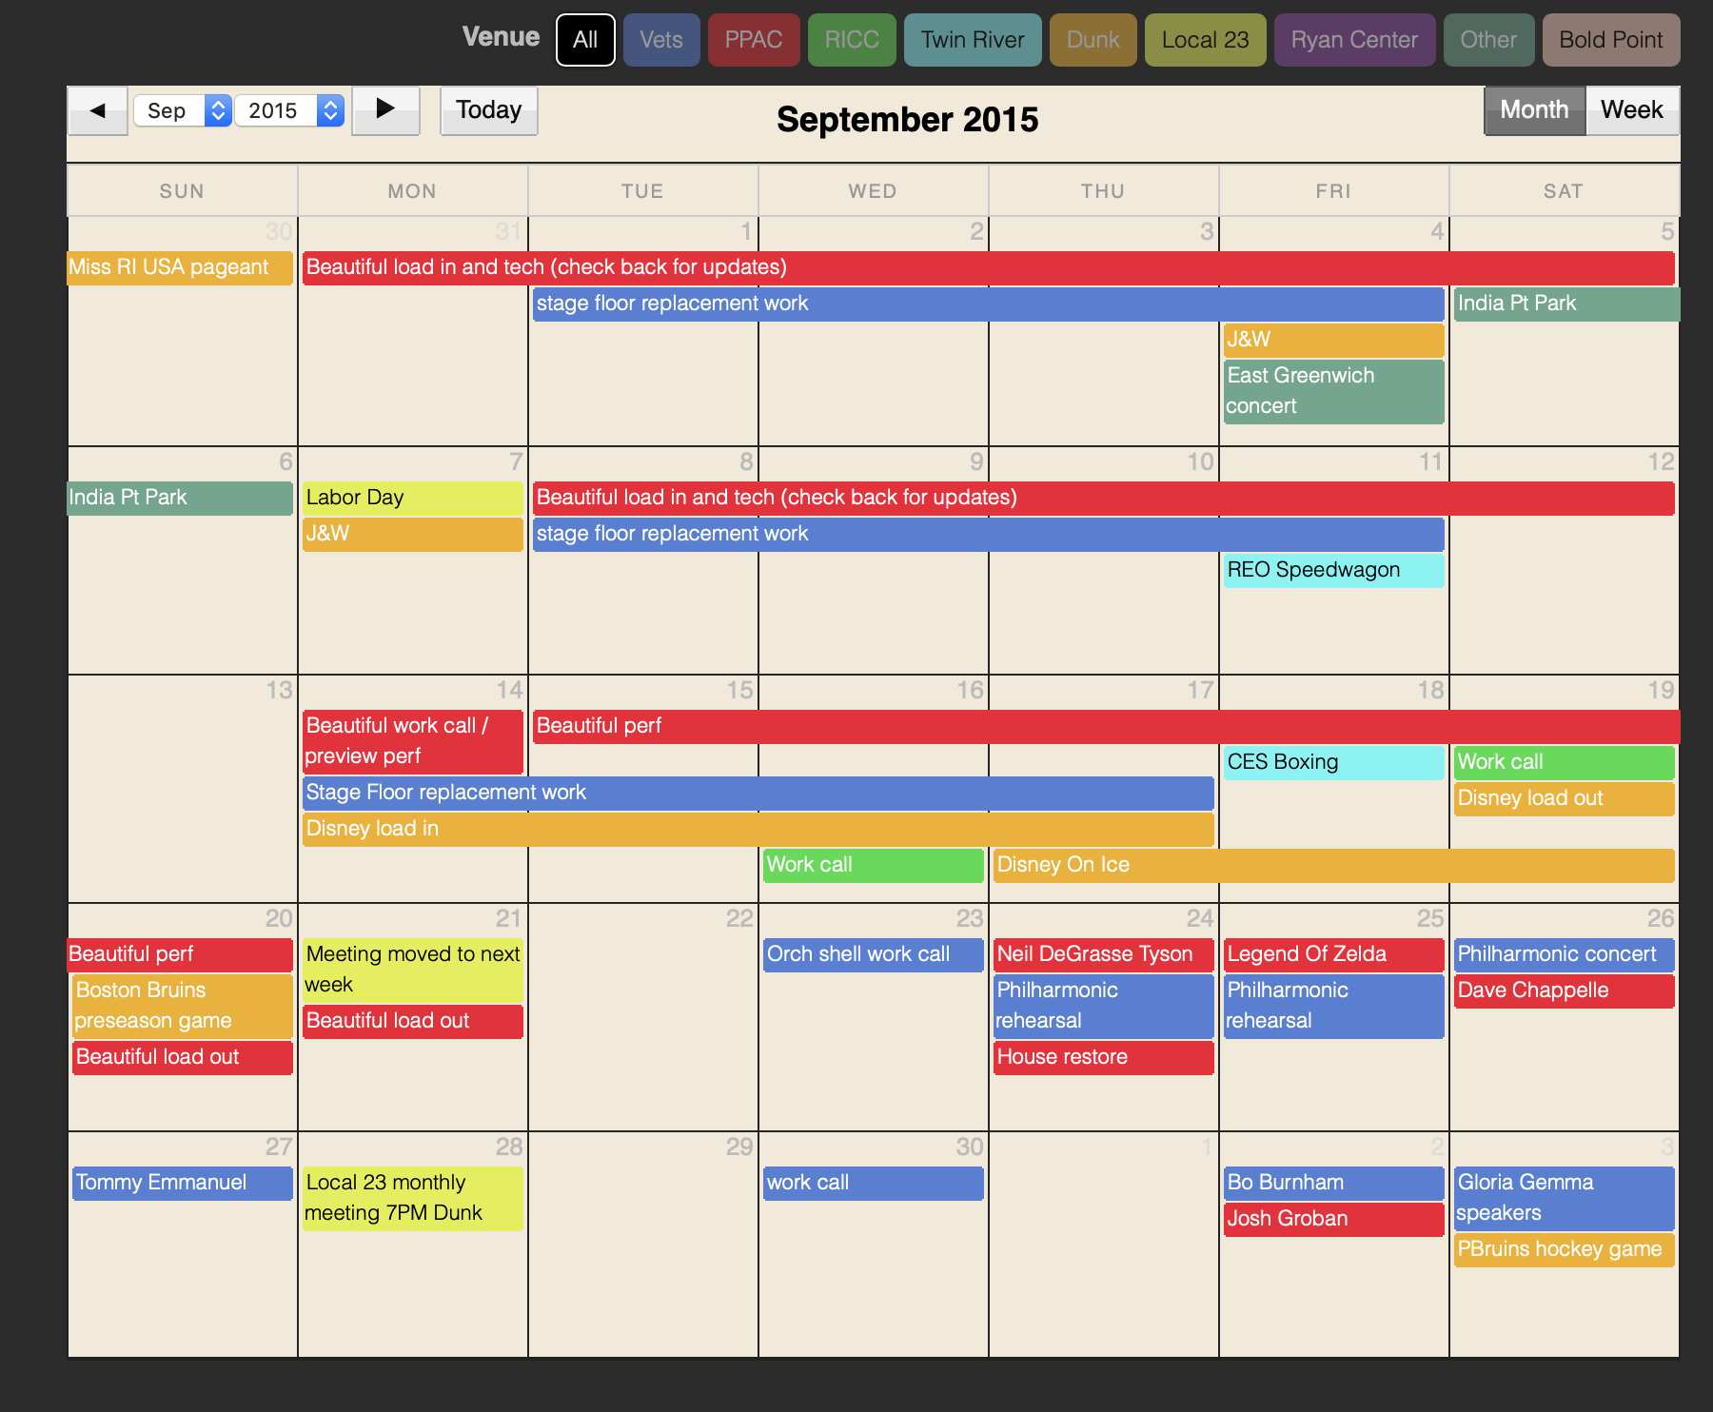Viewport: 1713px width, 1412px height.
Task: Toggle the PPAC venue filter
Action: [x=754, y=40]
